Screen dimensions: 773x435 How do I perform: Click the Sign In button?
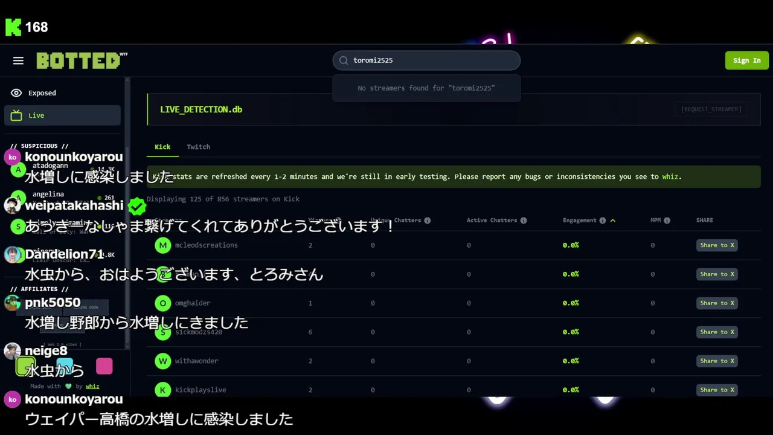coord(747,60)
